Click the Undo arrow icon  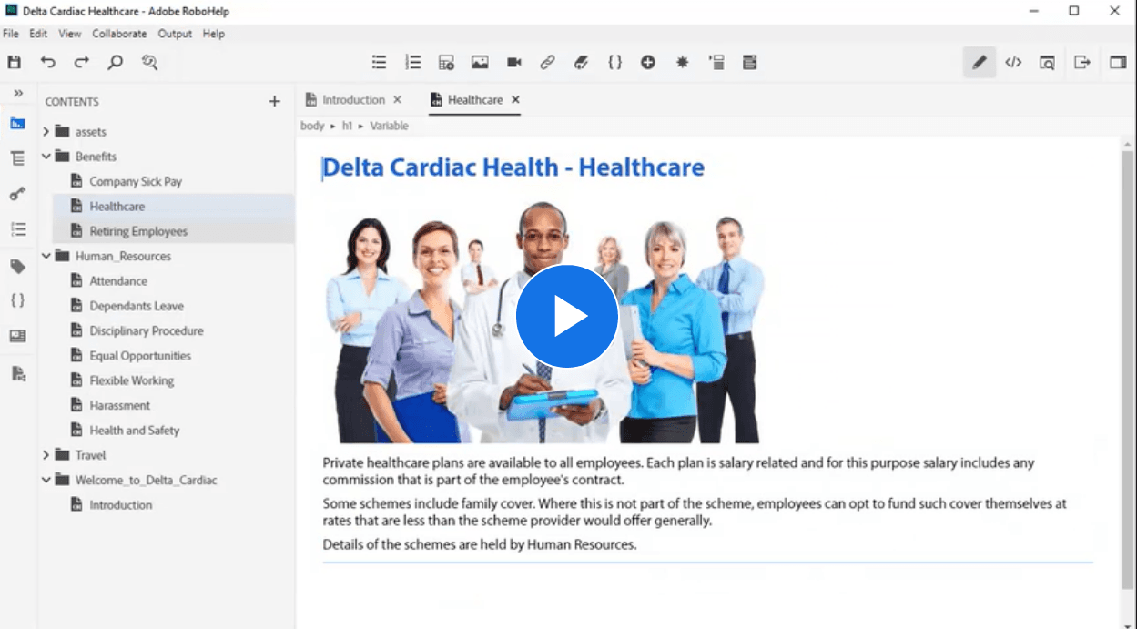pyautogui.click(x=48, y=63)
